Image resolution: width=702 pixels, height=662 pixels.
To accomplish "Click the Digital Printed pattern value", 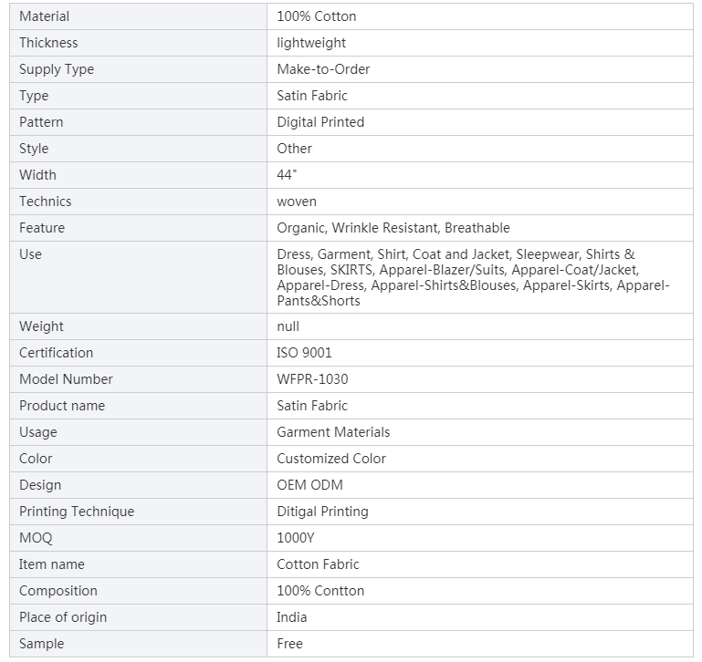I will pyautogui.click(x=320, y=122).
